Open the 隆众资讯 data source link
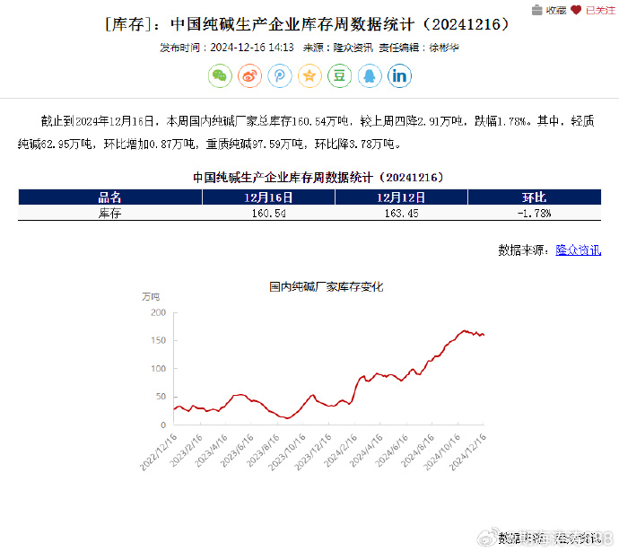 tap(579, 250)
